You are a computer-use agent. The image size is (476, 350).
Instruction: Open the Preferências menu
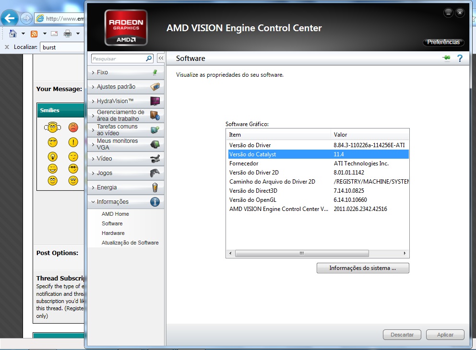(443, 42)
